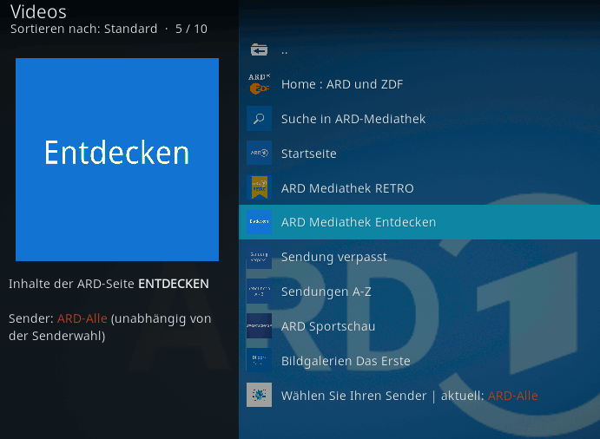Image resolution: width=600 pixels, height=439 pixels.
Task: Click the Sendungen A-Z icon
Action: 259,292
